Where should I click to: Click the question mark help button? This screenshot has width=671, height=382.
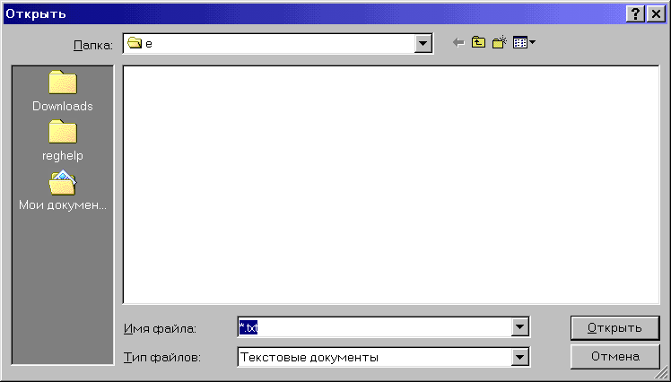click(x=635, y=13)
